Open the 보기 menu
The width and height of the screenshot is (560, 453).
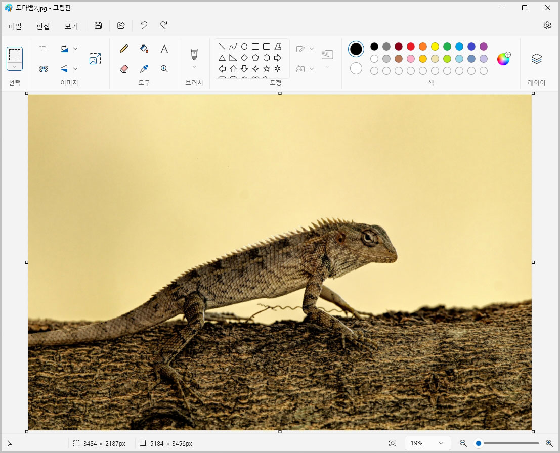click(x=71, y=26)
